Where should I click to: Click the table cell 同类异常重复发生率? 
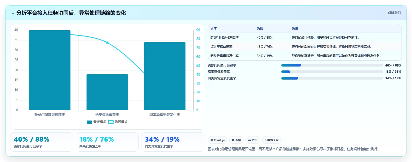tap(224, 56)
